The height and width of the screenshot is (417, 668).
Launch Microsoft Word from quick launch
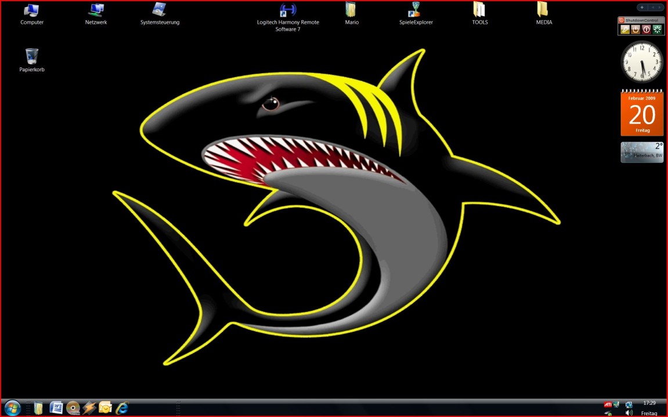[x=56, y=408]
